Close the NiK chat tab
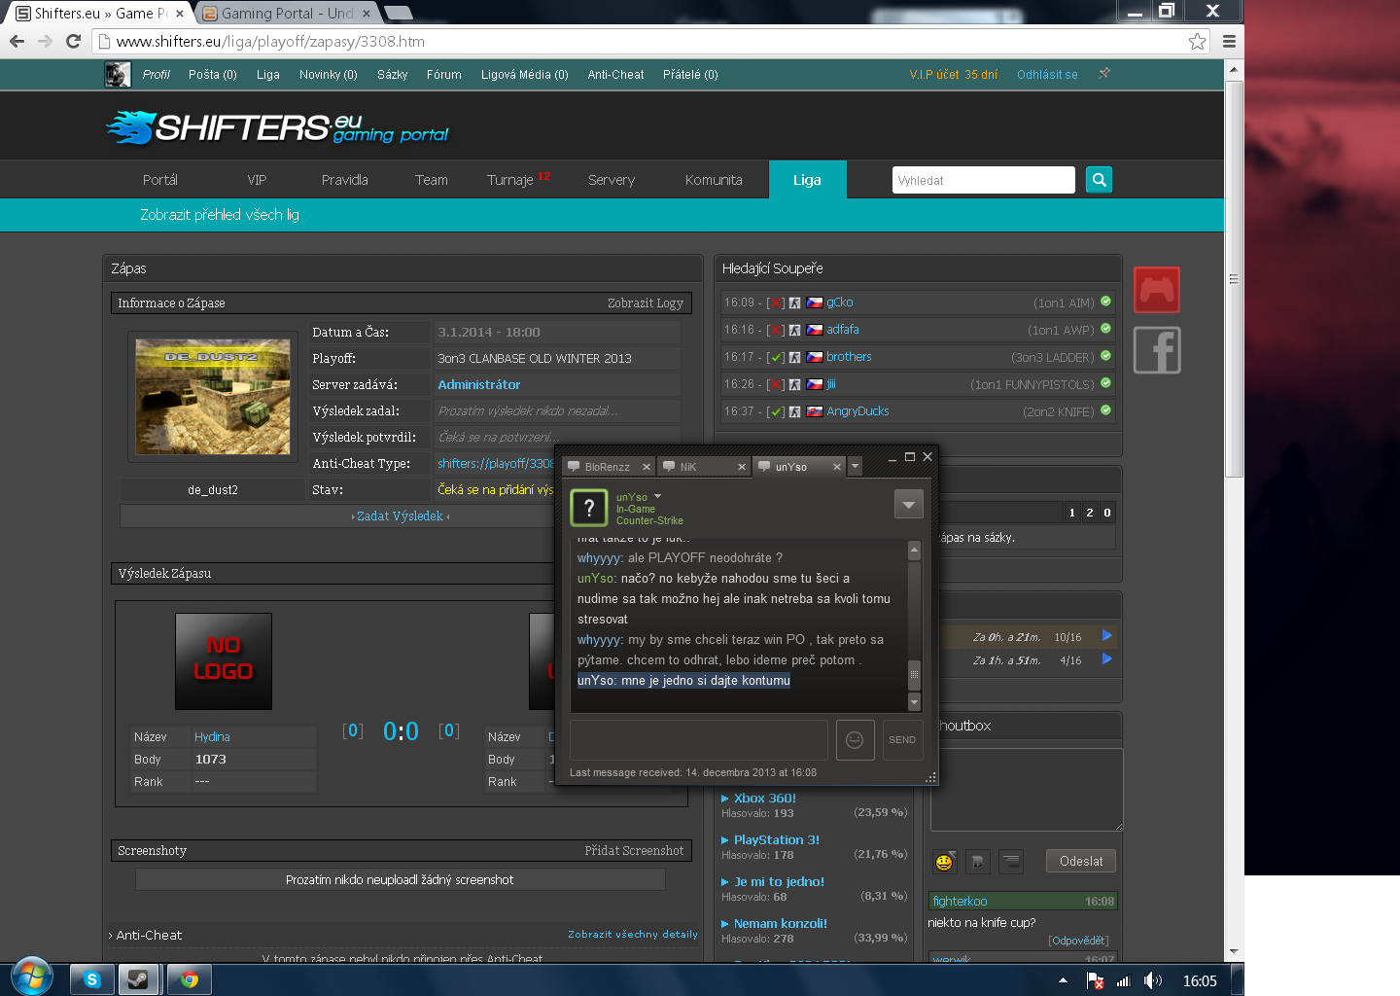This screenshot has height=996, width=1400. coord(741,467)
